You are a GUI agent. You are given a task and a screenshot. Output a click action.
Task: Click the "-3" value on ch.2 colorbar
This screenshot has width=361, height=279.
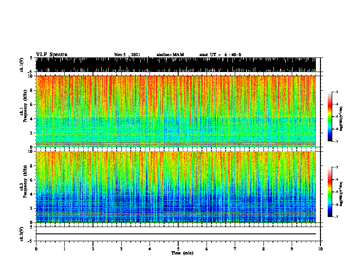tap(336, 167)
